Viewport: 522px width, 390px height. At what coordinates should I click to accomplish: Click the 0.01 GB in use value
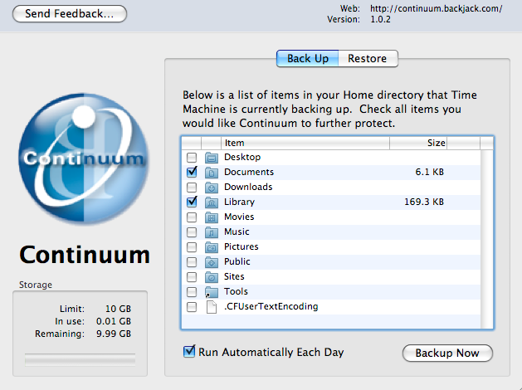pyautogui.click(x=114, y=321)
